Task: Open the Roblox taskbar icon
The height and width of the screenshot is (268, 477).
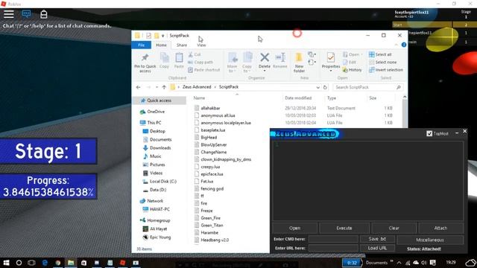Action: click(122, 263)
